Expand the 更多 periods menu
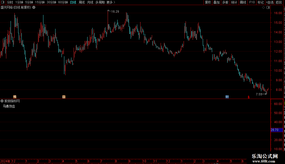The width and height of the screenshot is (285, 164). pyautogui.click(x=111, y=2)
